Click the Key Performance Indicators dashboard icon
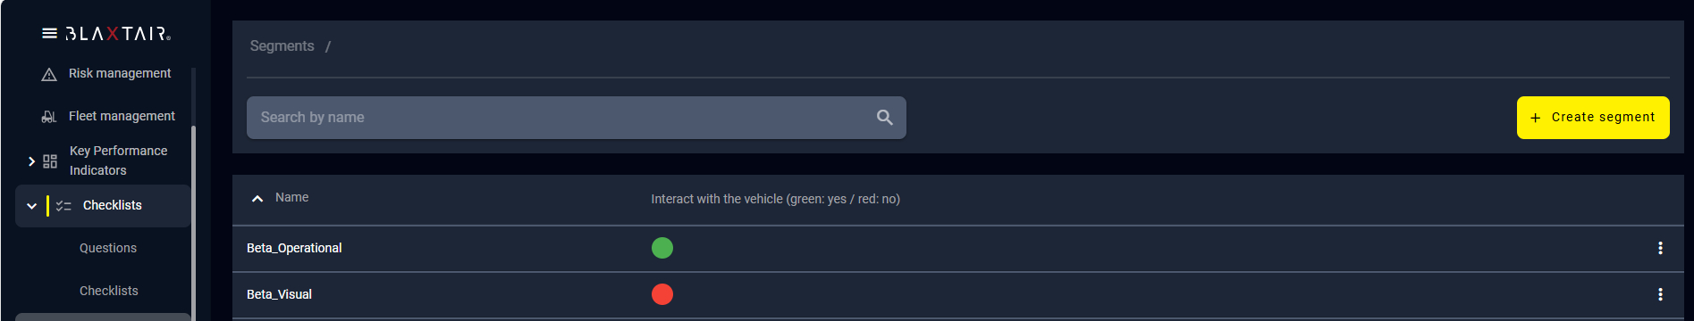 click(x=50, y=161)
